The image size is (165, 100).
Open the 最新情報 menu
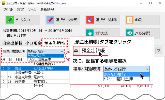(47, 10)
